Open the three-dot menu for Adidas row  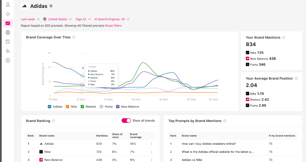point(151,144)
